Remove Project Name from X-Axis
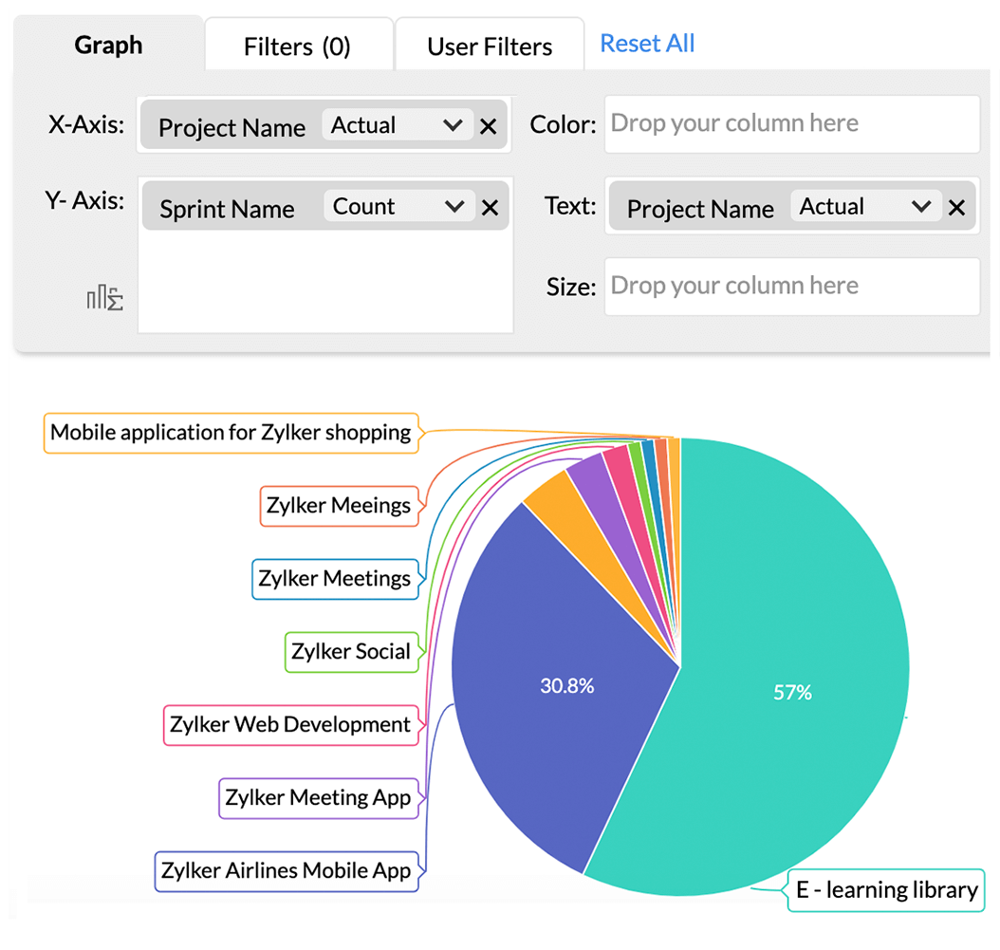The height and width of the screenshot is (950, 1000). 489,126
